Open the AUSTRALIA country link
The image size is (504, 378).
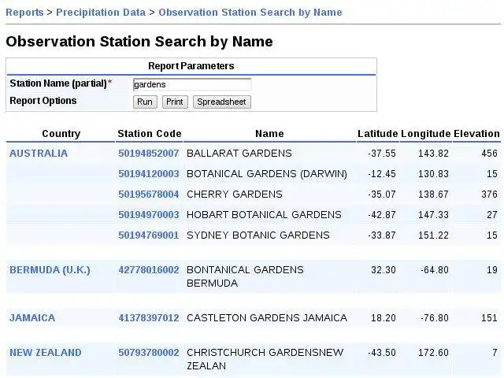coord(39,154)
